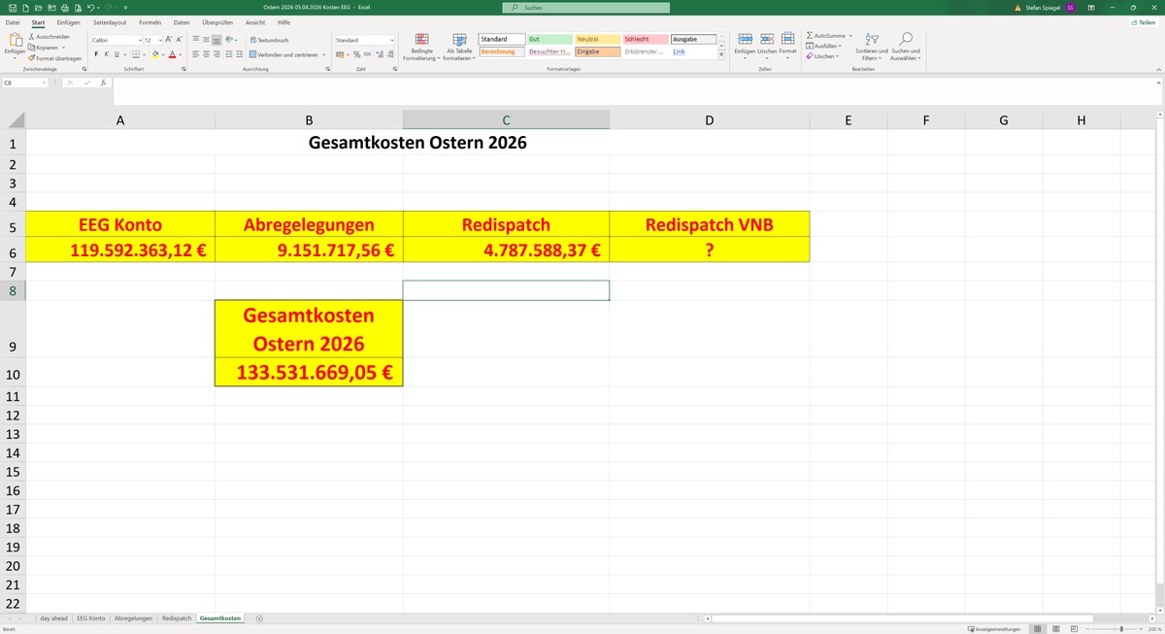Open the Schriftart dialog launcher
The image size is (1165, 634).
tap(183, 70)
